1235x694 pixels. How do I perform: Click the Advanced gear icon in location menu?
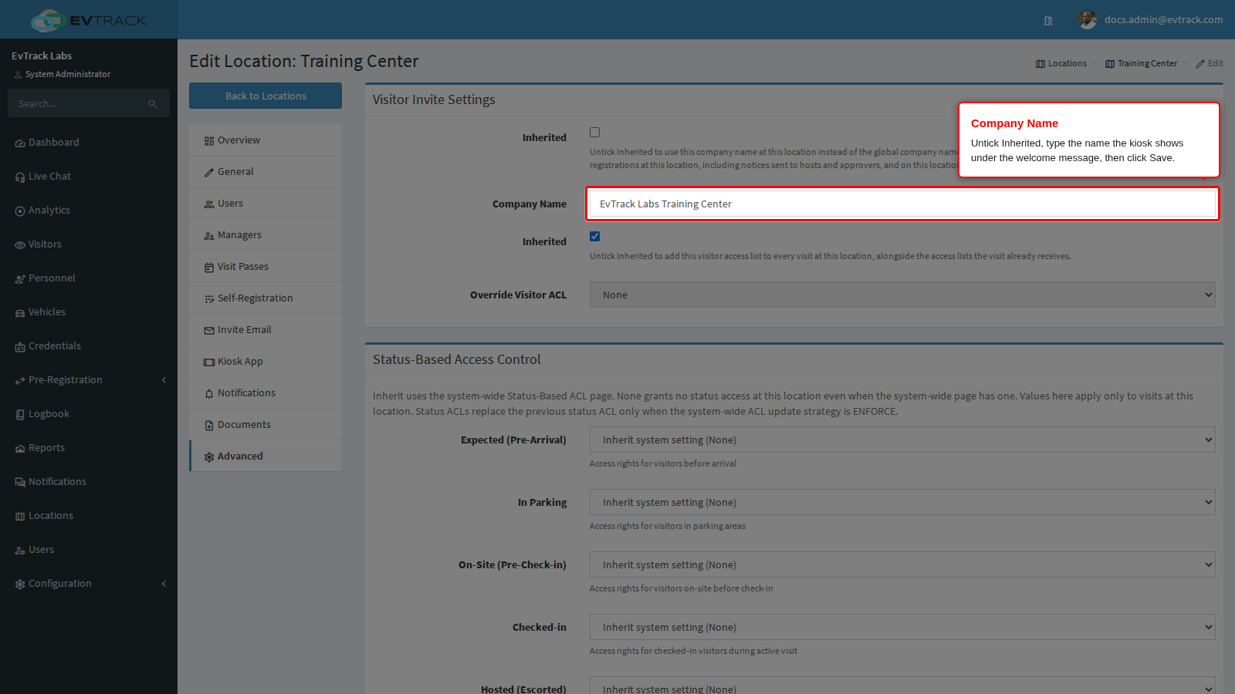pyautogui.click(x=209, y=457)
